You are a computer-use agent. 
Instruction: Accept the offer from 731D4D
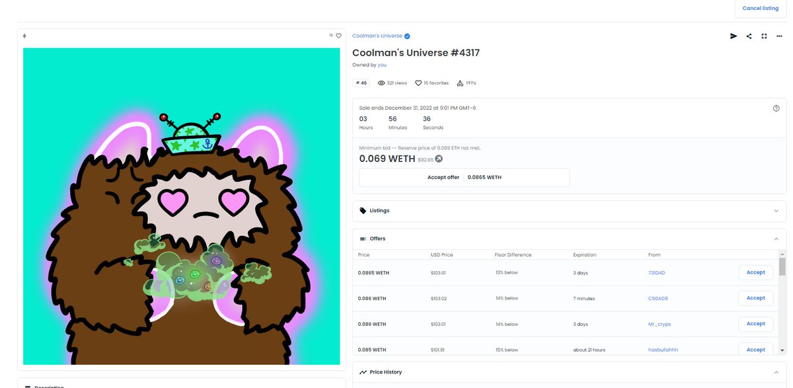[755, 272]
